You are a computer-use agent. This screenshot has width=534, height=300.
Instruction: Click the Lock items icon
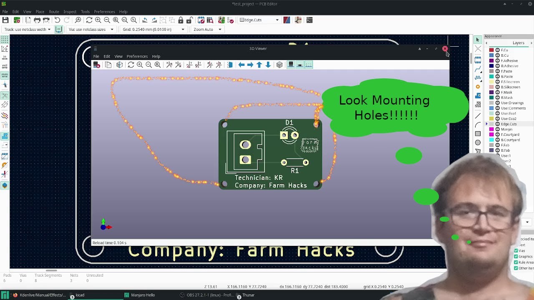pyautogui.click(x=181, y=20)
